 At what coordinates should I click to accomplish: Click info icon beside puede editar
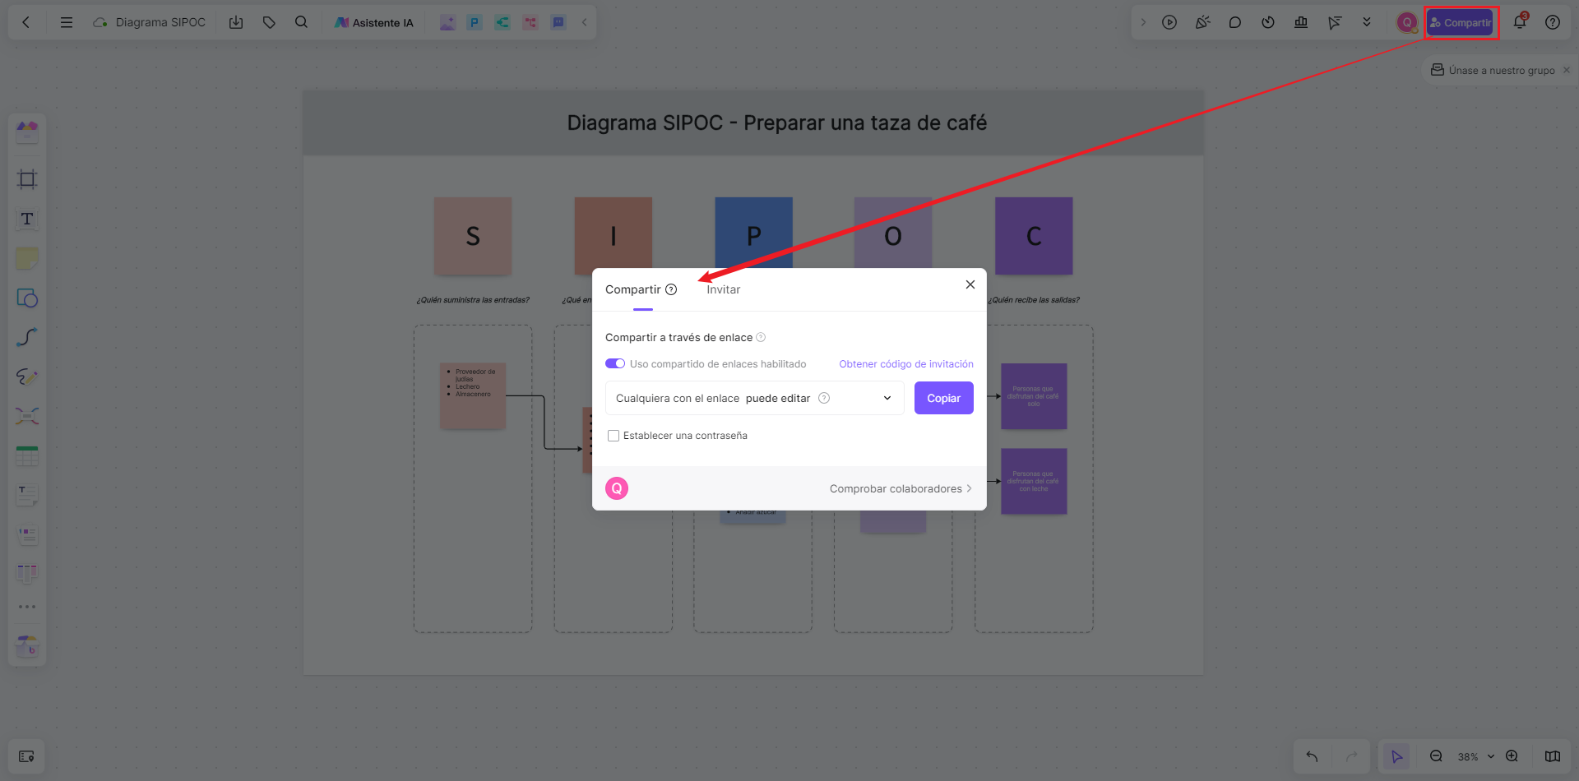coord(824,398)
